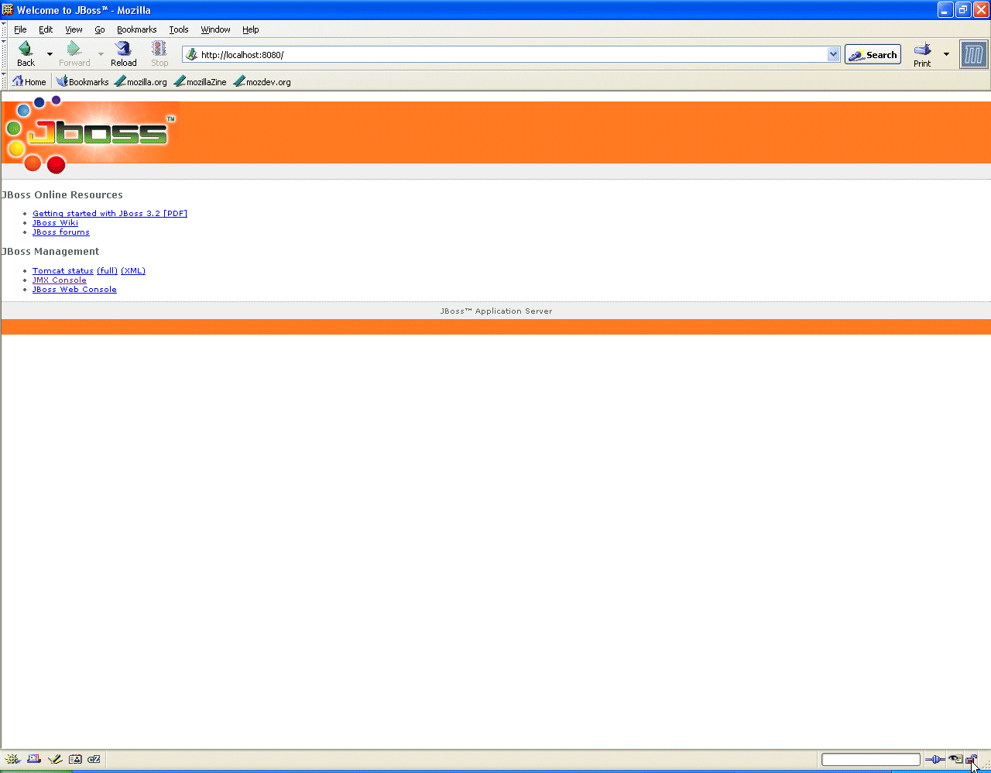Reload the current page
The width and height of the screenshot is (991, 773).
click(x=123, y=54)
